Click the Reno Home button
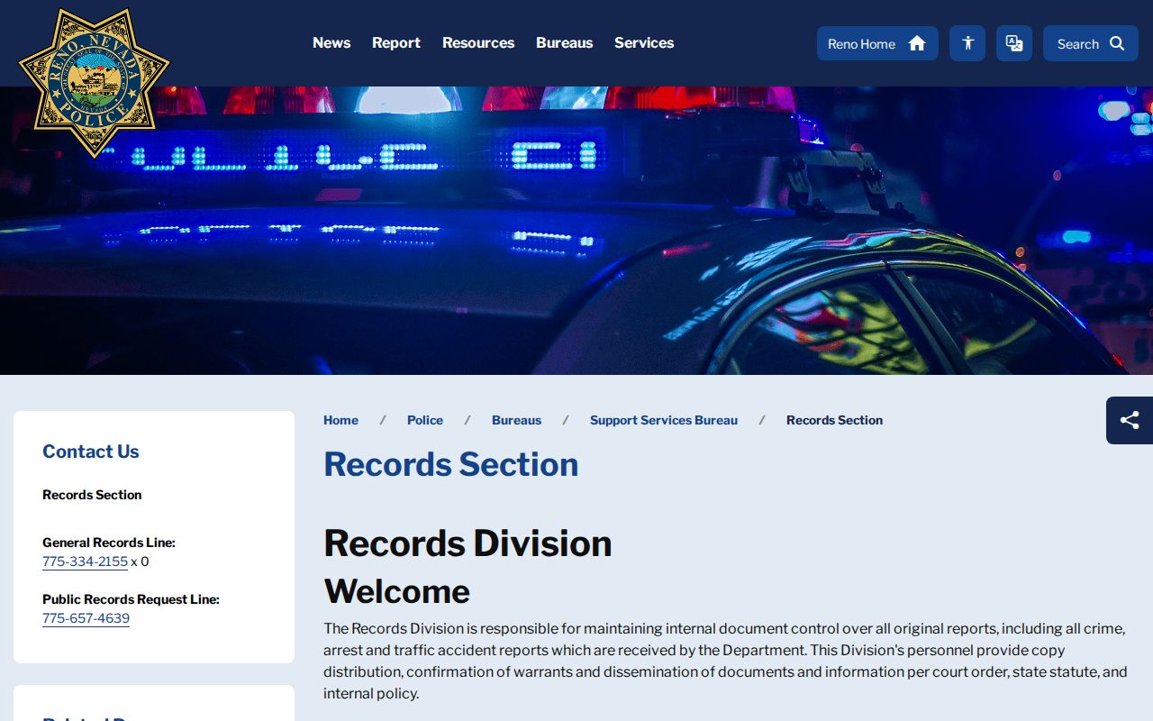 [x=877, y=43]
